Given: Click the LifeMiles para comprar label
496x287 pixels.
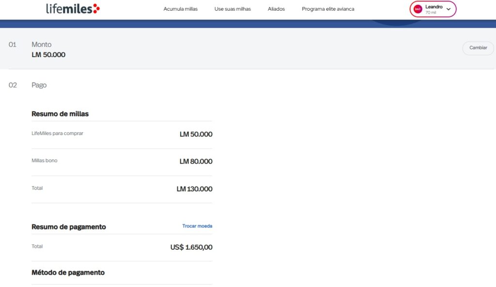Looking at the screenshot, I should pyautogui.click(x=57, y=133).
